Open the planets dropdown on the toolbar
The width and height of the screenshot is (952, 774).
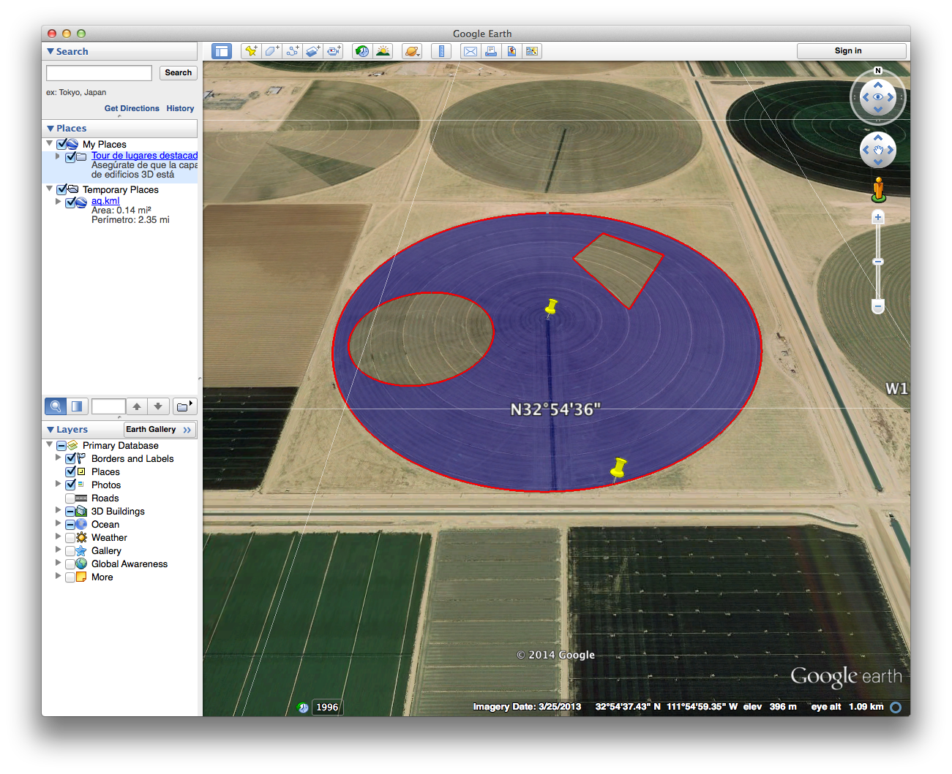click(x=412, y=51)
